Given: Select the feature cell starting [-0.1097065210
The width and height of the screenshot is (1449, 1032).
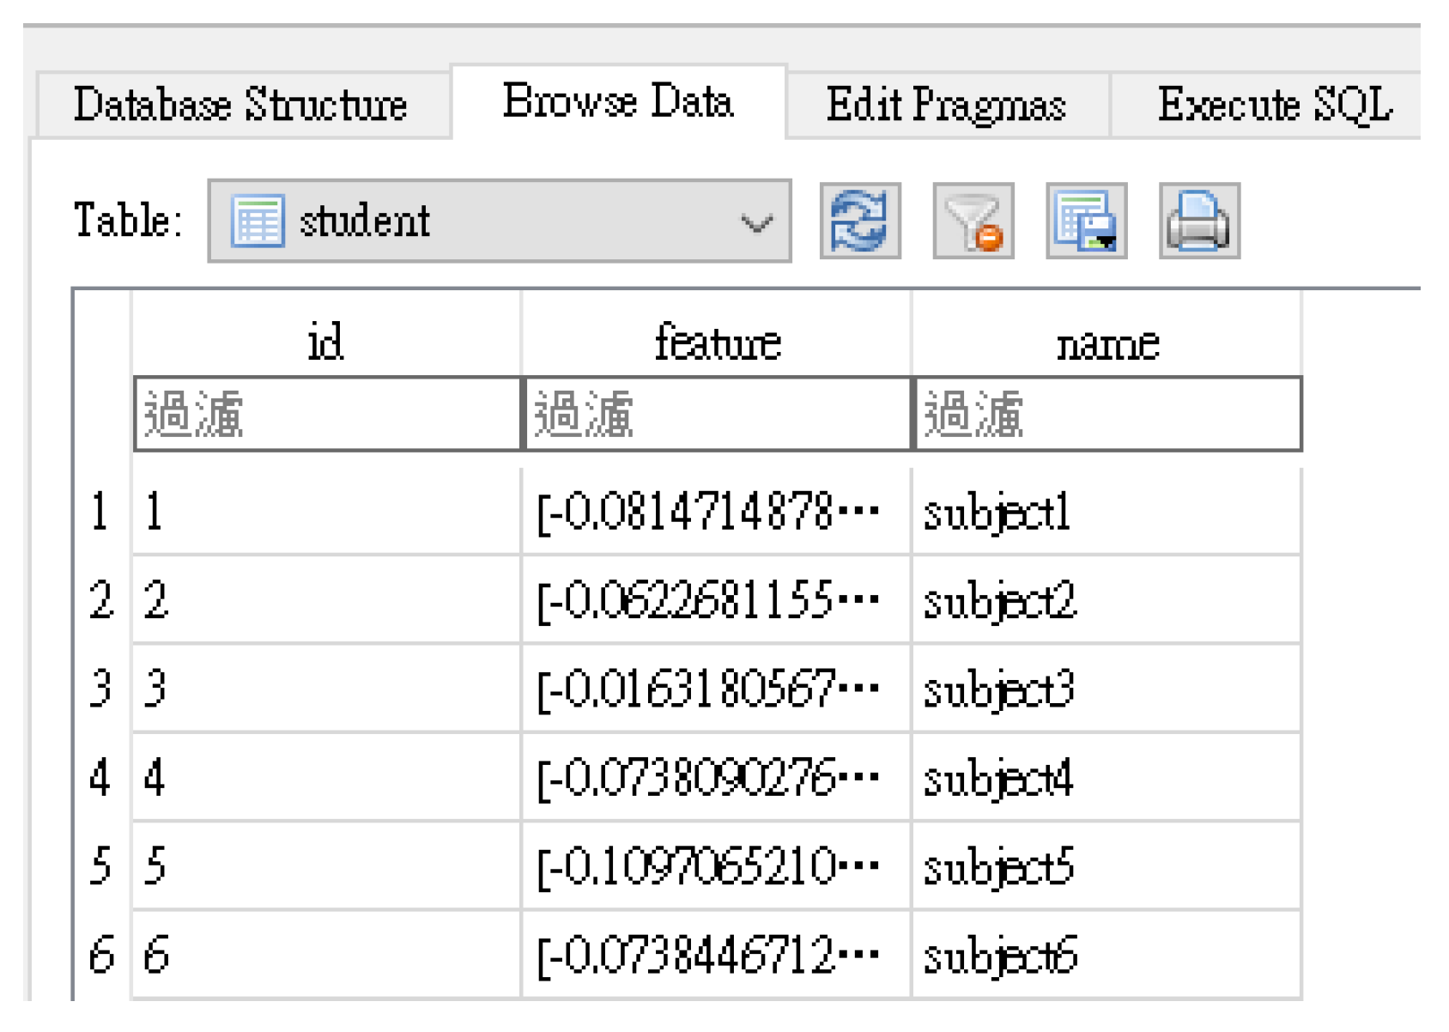Looking at the screenshot, I should coord(716,866).
